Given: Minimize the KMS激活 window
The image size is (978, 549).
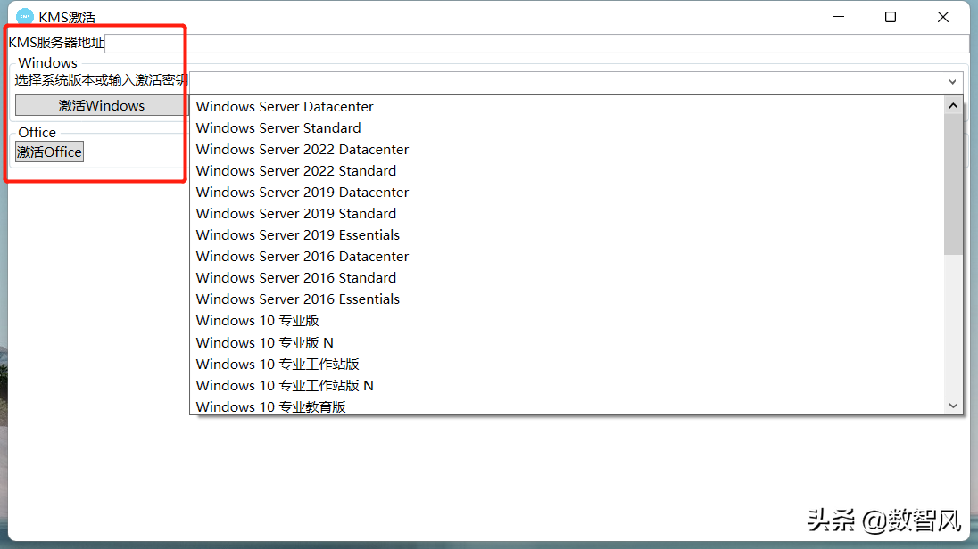Looking at the screenshot, I should click(x=839, y=17).
